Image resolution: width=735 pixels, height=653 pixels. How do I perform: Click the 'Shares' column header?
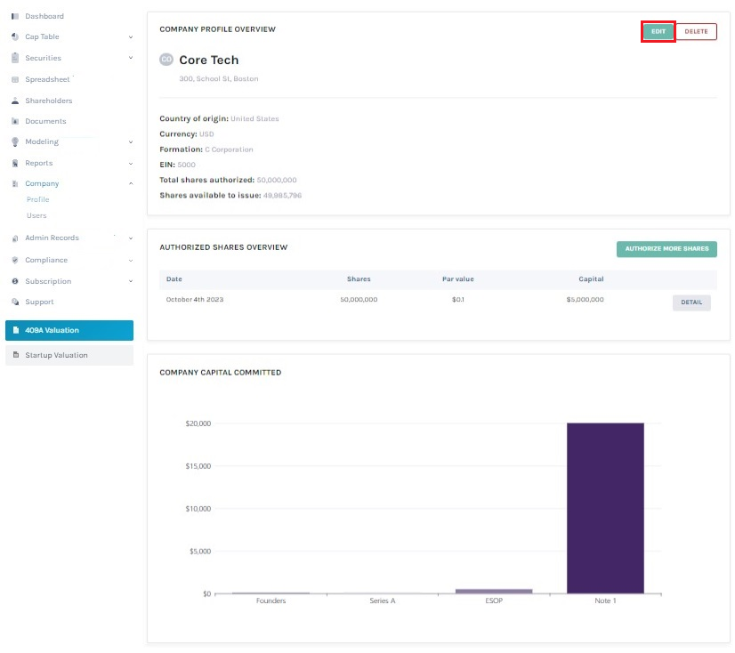coord(359,279)
